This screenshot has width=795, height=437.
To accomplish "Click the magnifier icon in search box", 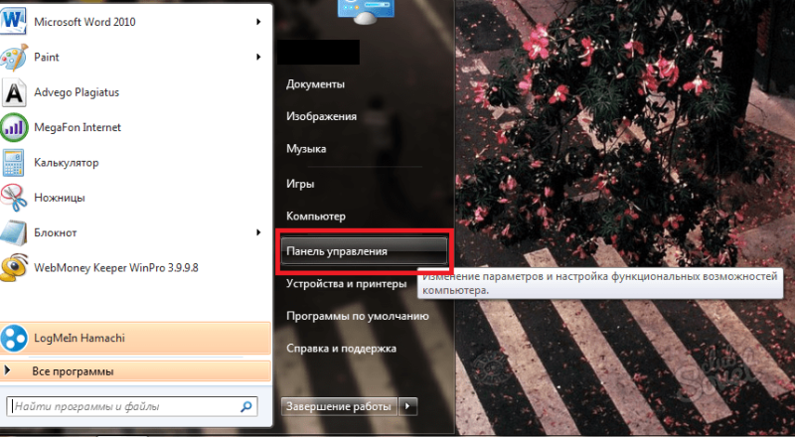I will tap(245, 406).
